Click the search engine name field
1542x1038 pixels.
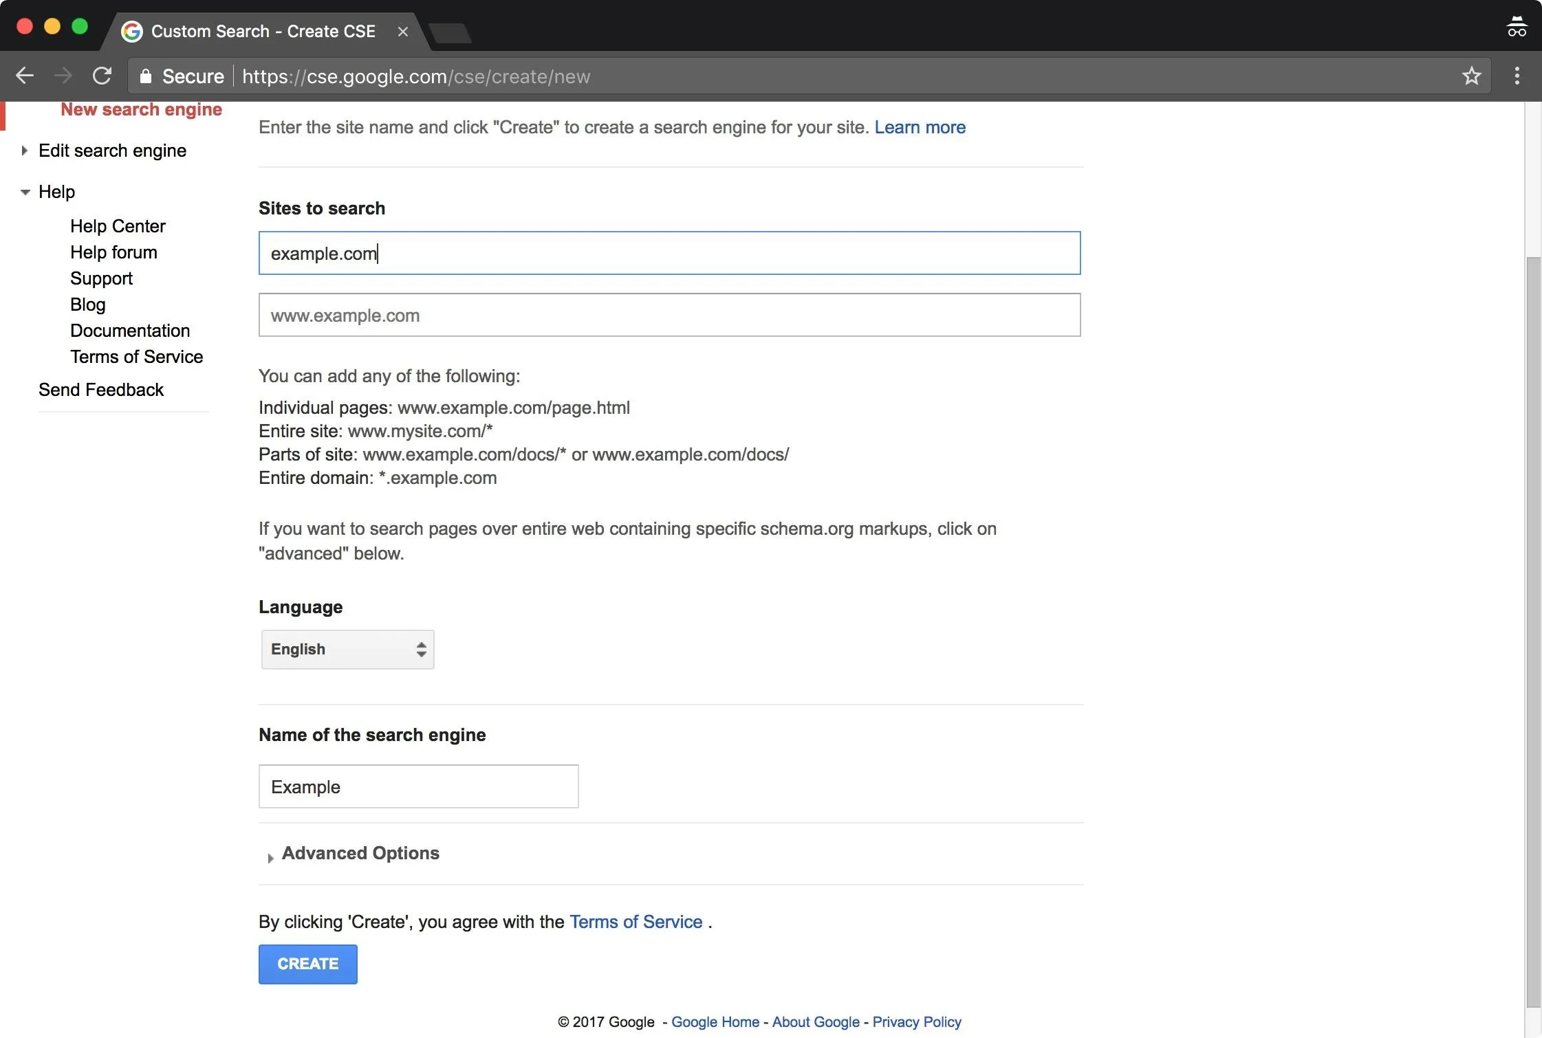(x=418, y=786)
